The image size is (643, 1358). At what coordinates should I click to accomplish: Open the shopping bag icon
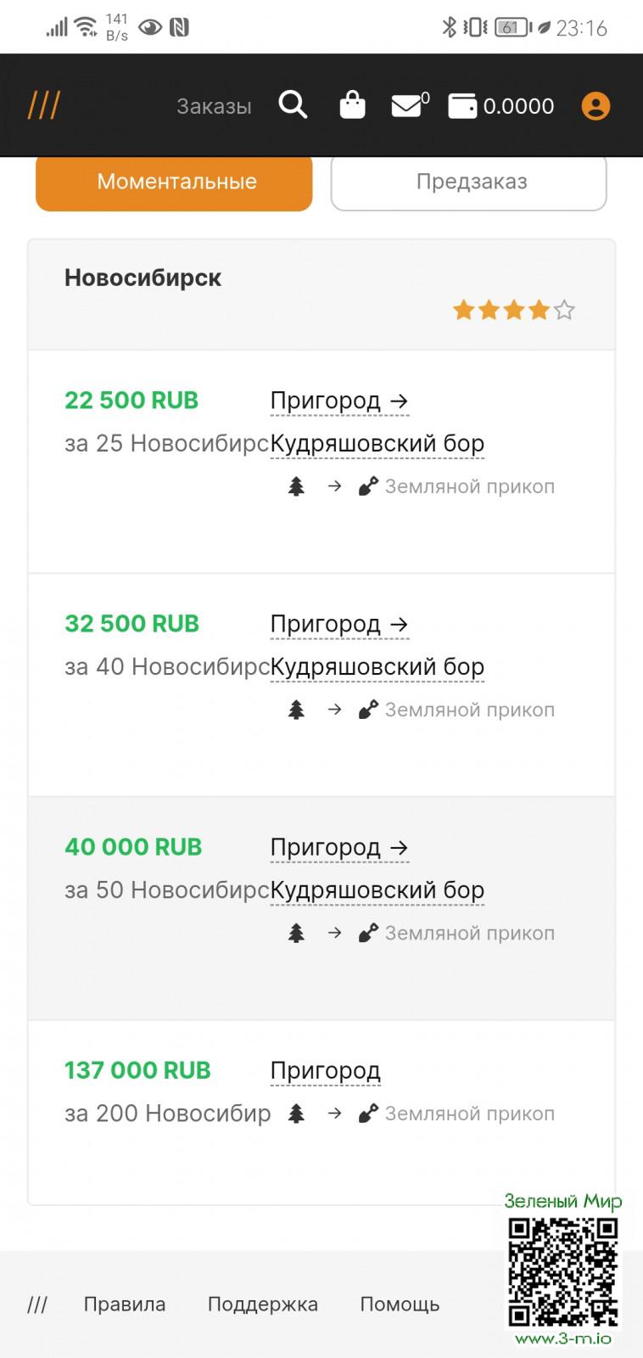coord(352,105)
